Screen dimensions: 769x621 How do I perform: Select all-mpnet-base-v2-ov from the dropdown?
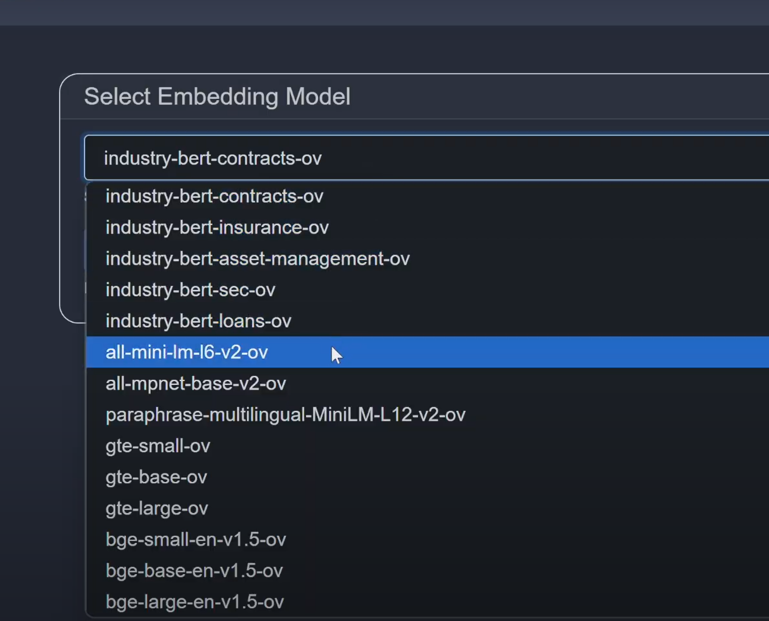(196, 384)
